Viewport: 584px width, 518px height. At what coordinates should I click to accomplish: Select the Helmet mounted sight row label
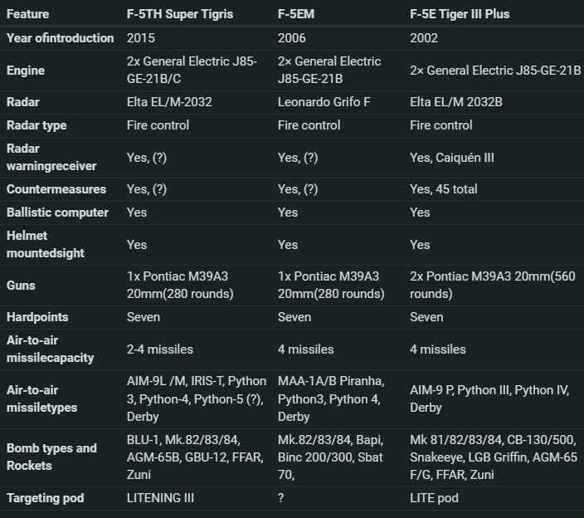tap(46, 244)
